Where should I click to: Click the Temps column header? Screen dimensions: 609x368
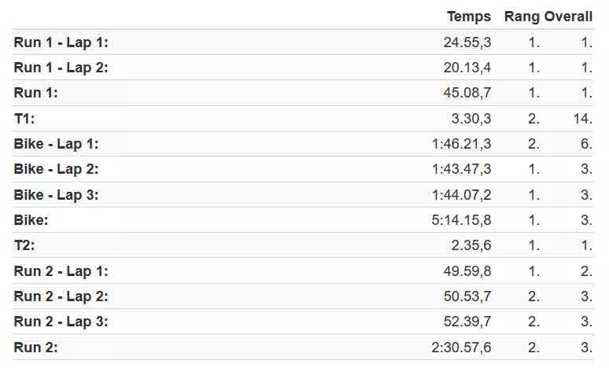click(x=469, y=17)
